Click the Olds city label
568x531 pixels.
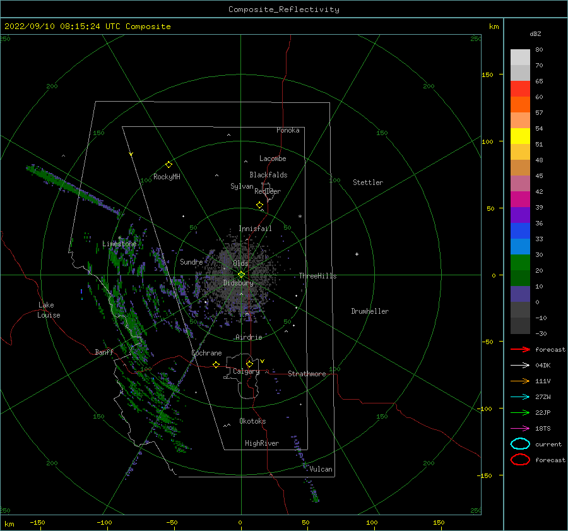pos(240,263)
